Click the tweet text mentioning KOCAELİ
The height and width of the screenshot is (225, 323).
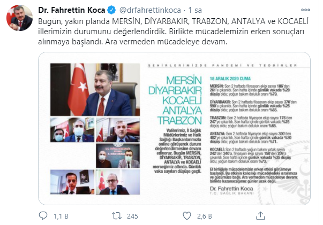[x=173, y=32]
